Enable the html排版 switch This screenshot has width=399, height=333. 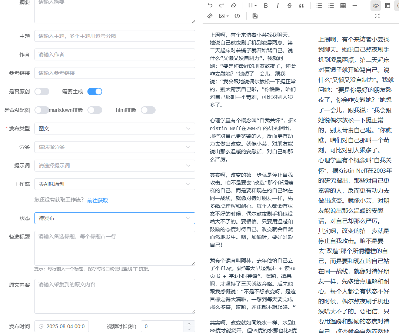pyautogui.click(x=148, y=110)
